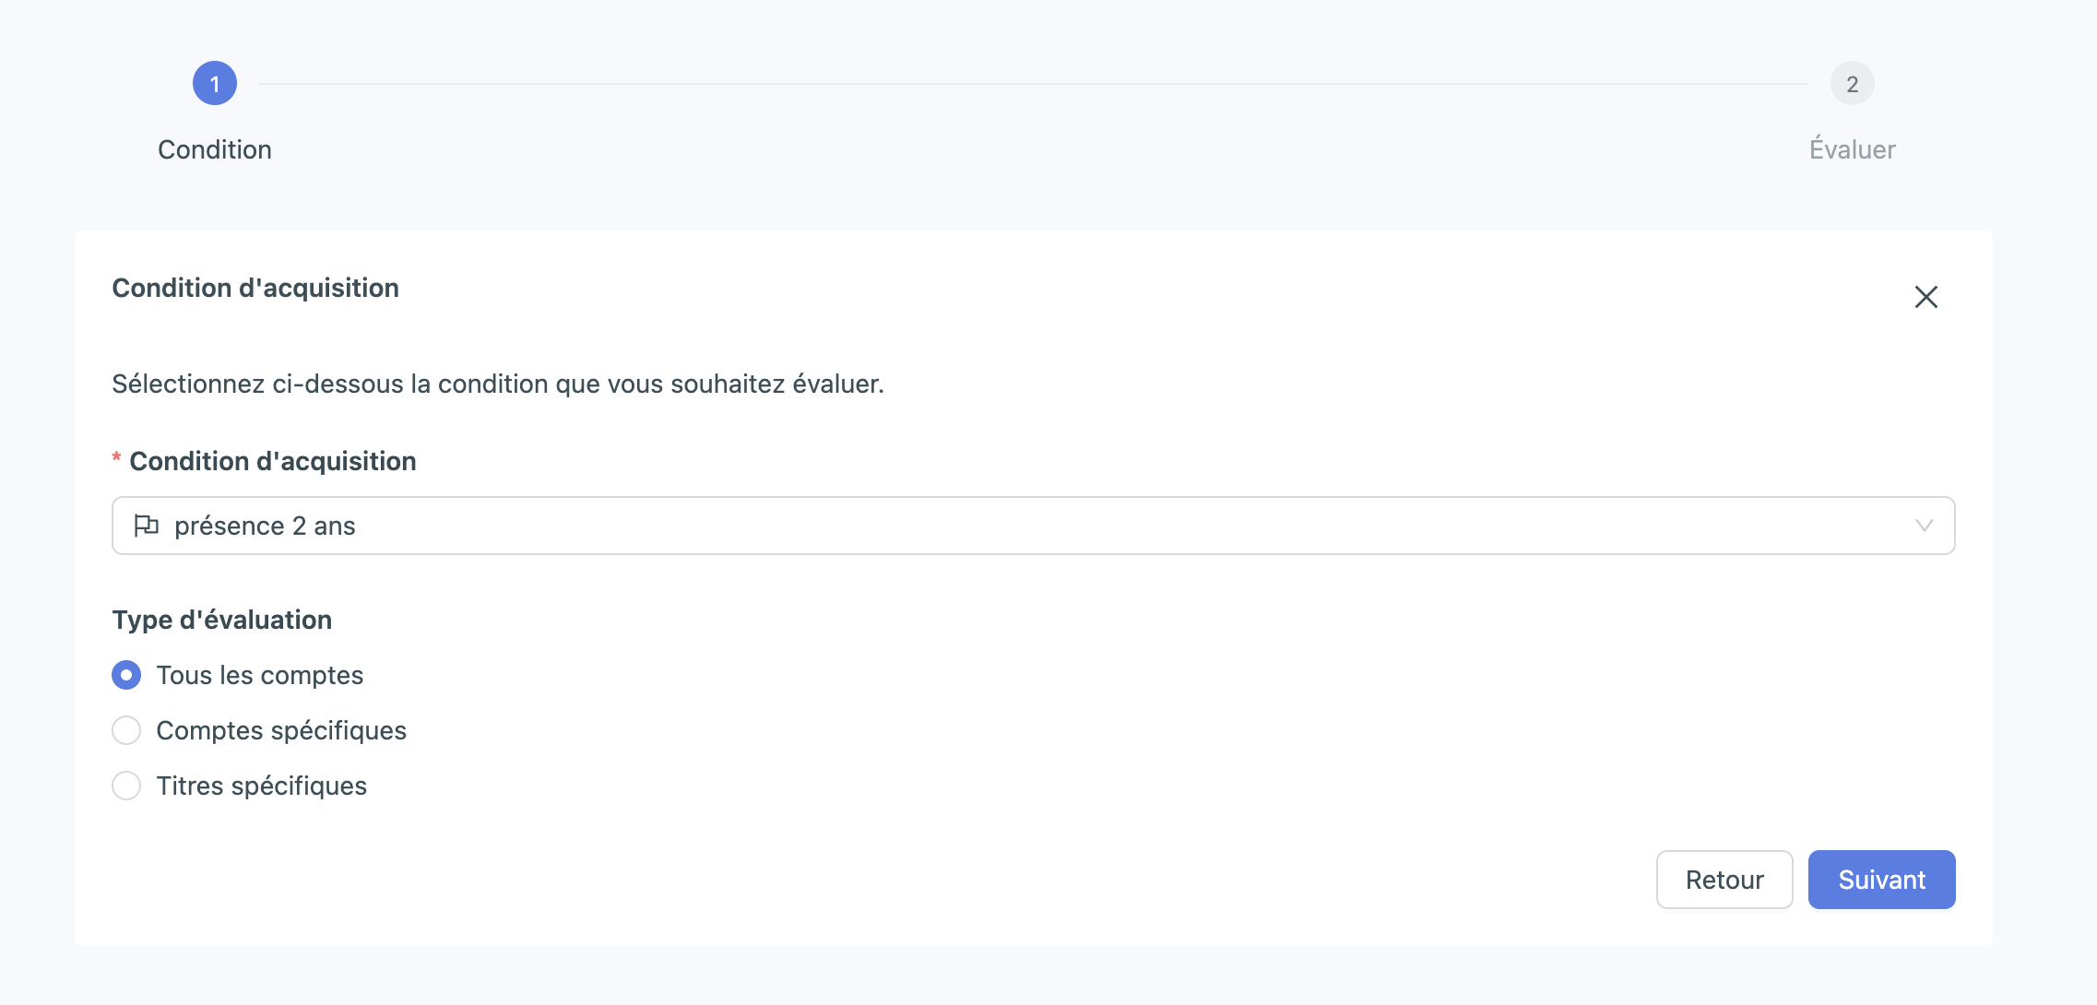The image size is (2097, 1005).
Task: Click the Suivant button
Action: point(1881,880)
